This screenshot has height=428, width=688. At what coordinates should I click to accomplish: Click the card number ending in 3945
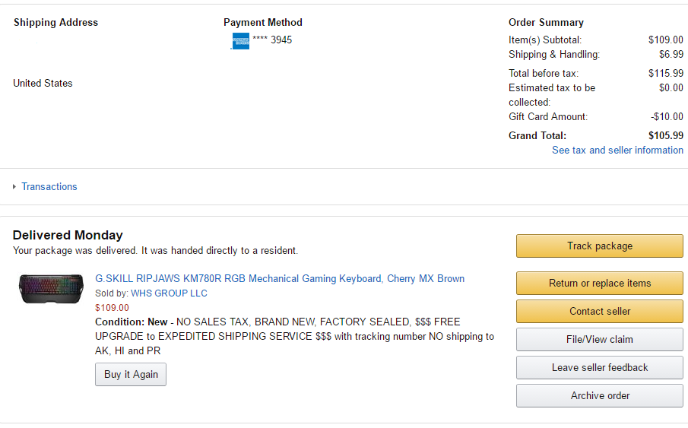pyautogui.click(x=272, y=40)
